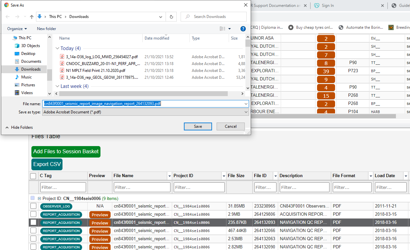Image resolution: width=410 pixels, height=250 pixels.
Task: Sort files by the Type column header
Action: click(x=209, y=38)
